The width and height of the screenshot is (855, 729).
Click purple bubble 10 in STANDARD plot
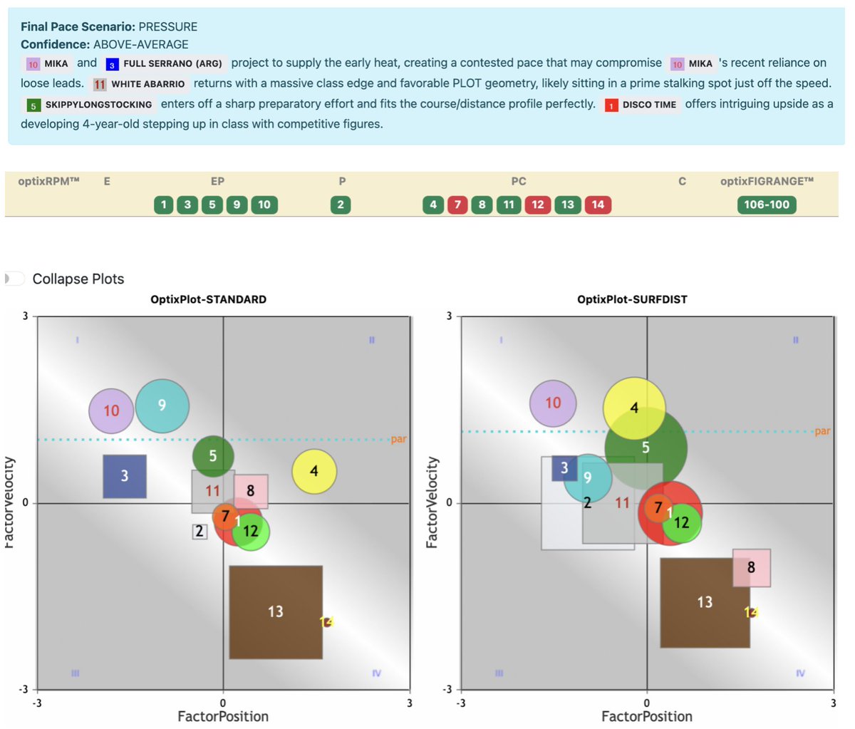(111, 410)
